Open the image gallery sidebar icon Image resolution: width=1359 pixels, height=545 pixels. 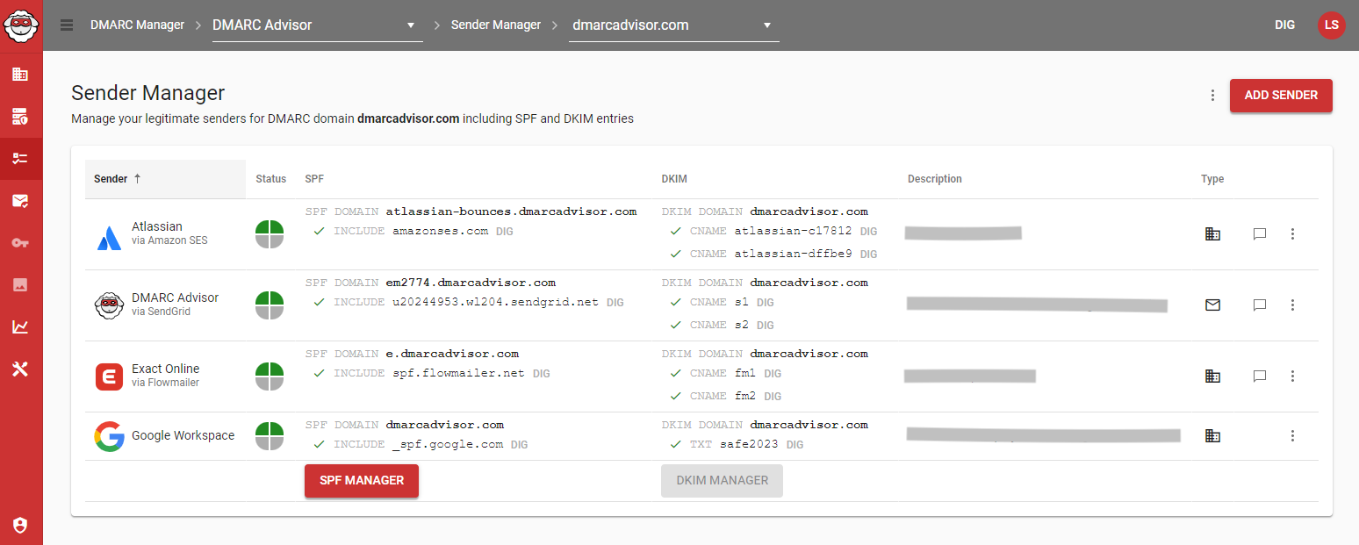pos(21,285)
